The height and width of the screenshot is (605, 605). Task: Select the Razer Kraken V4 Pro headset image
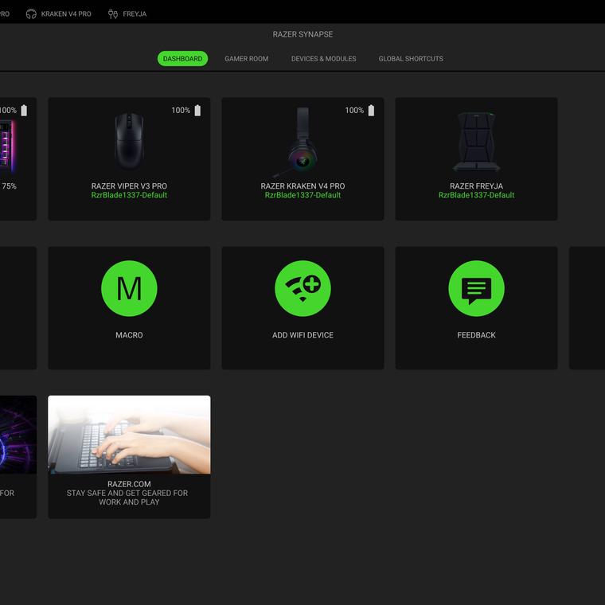coord(302,142)
